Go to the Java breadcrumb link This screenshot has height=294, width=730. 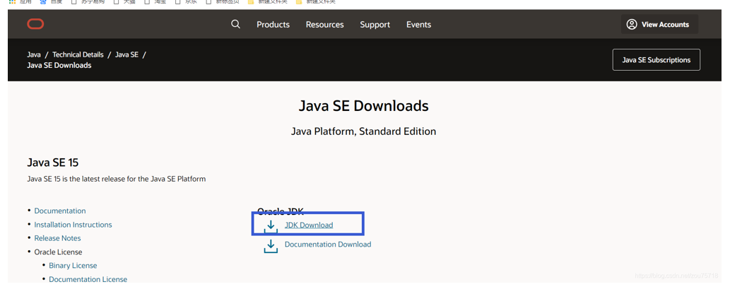point(33,54)
